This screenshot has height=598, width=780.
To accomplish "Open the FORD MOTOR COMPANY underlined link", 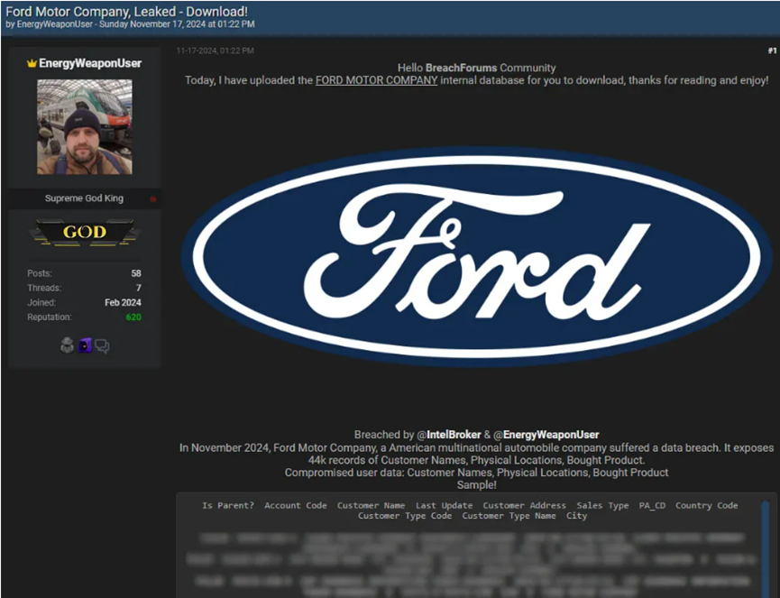I will pos(377,80).
